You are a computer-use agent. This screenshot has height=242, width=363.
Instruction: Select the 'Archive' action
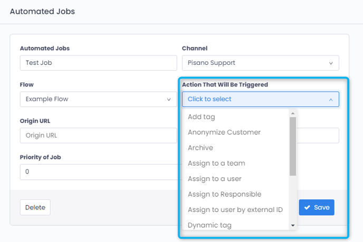[x=200, y=148]
